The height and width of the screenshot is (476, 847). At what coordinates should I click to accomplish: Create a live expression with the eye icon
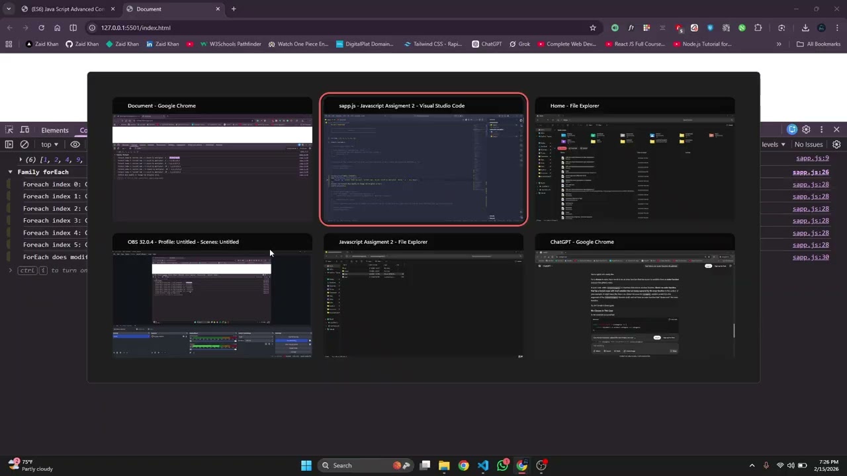click(75, 144)
